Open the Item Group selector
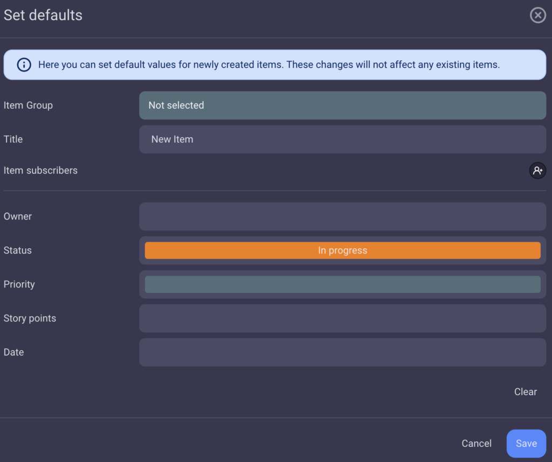 point(342,105)
